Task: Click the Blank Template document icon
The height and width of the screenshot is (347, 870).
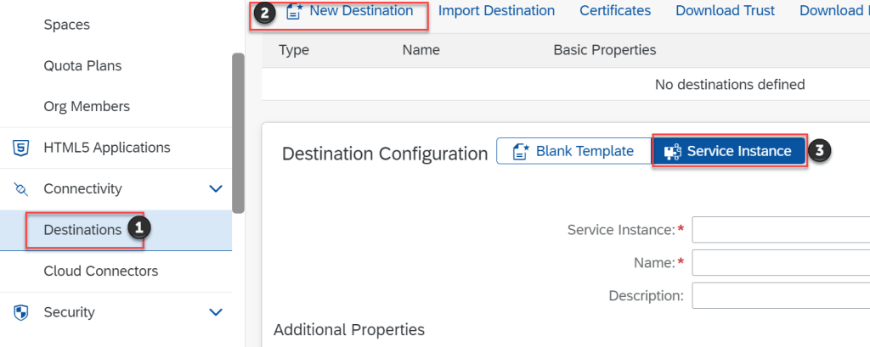Action: (x=521, y=152)
